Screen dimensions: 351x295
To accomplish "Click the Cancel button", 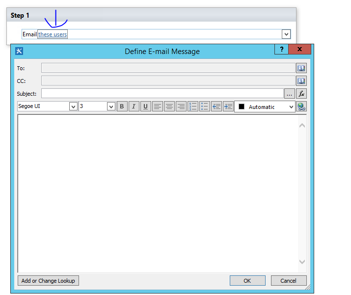I will (289, 280).
